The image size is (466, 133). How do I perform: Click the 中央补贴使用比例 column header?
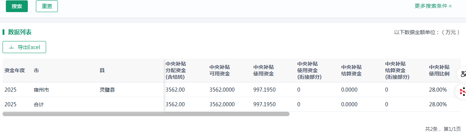click(x=439, y=70)
